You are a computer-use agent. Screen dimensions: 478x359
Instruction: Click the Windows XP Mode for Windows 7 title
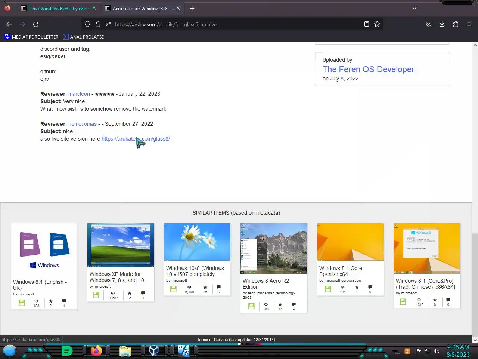[x=117, y=277]
